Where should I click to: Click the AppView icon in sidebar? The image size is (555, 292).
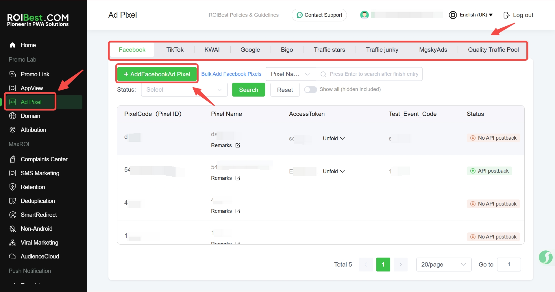pos(12,88)
